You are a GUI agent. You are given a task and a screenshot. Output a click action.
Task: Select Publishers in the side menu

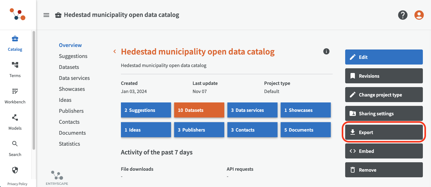pyautogui.click(x=71, y=111)
